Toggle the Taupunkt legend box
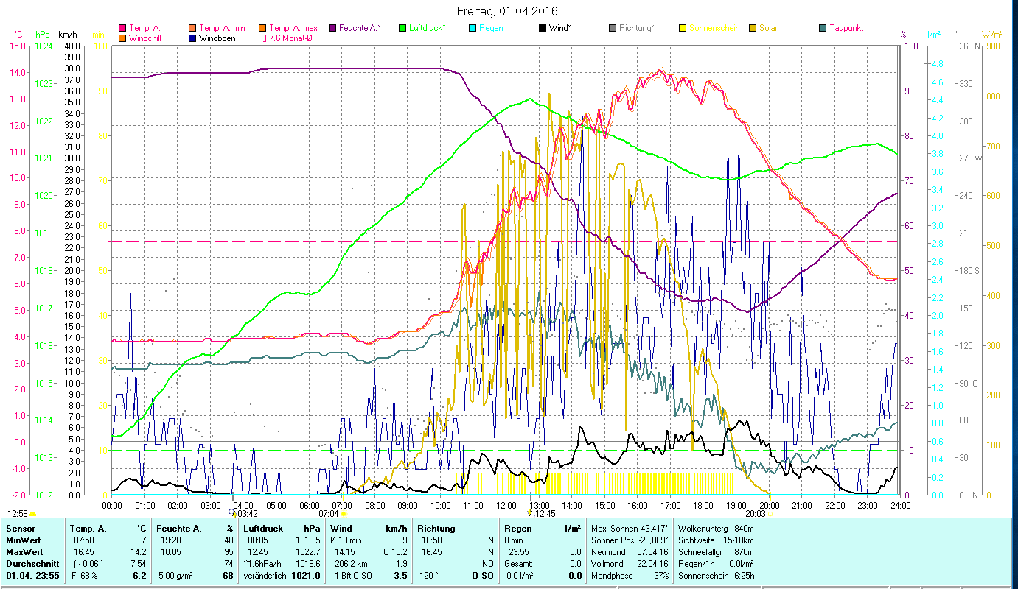This screenshot has width=1018, height=589. pyautogui.click(x=823, y=28)
